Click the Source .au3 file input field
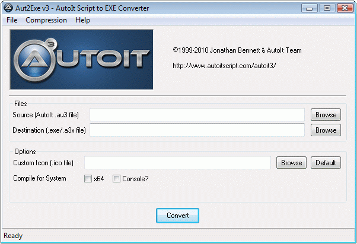Image resolution: width=357 pixels, height=244 pixels. [197, 114]
